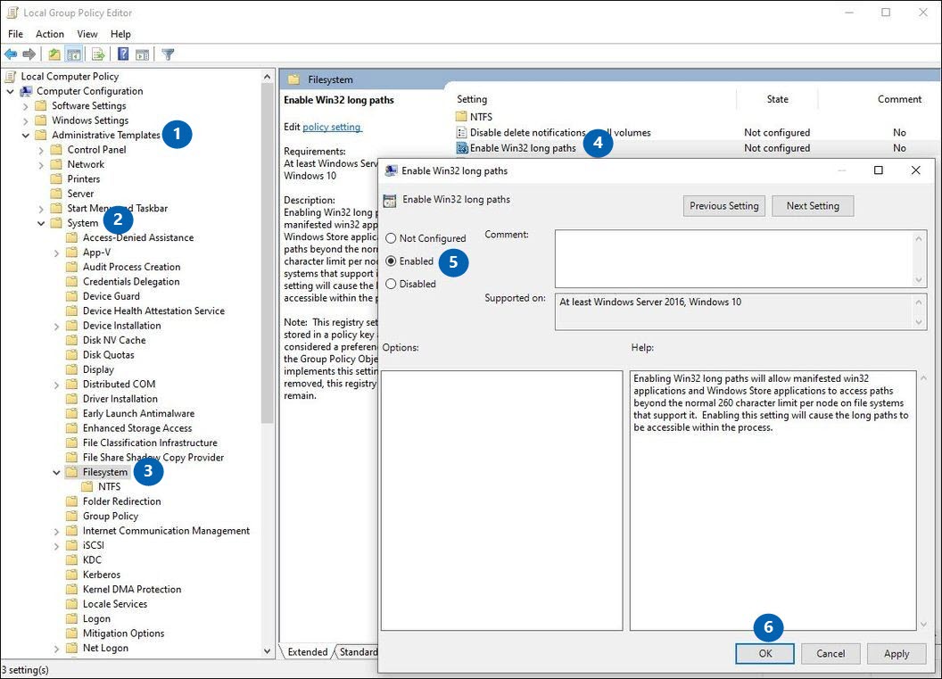
Task: Click the Printers folder icon in tree
Action: [56, 179]
